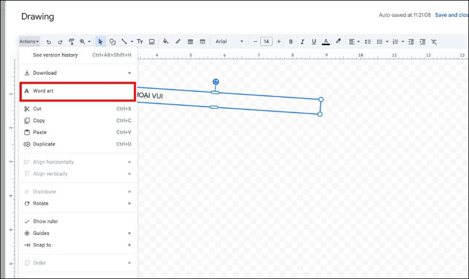Expand the numbered list options arrow

point(403,41)
